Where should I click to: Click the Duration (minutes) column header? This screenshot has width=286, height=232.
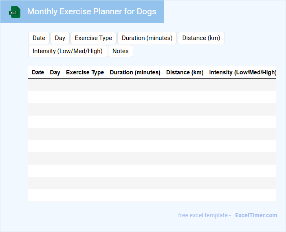135,72
